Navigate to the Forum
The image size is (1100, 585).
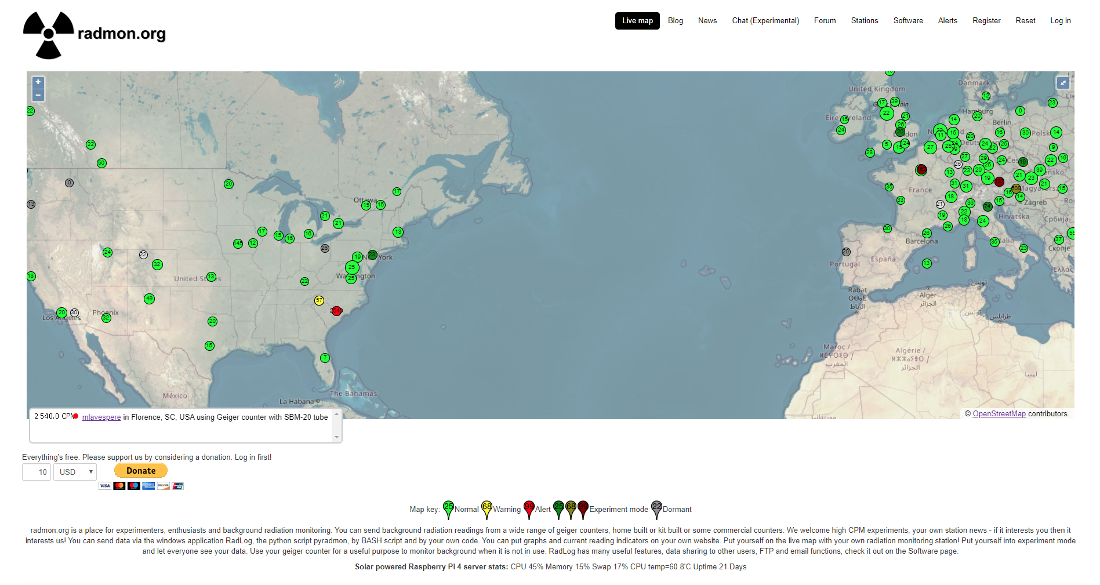(825, 20)
